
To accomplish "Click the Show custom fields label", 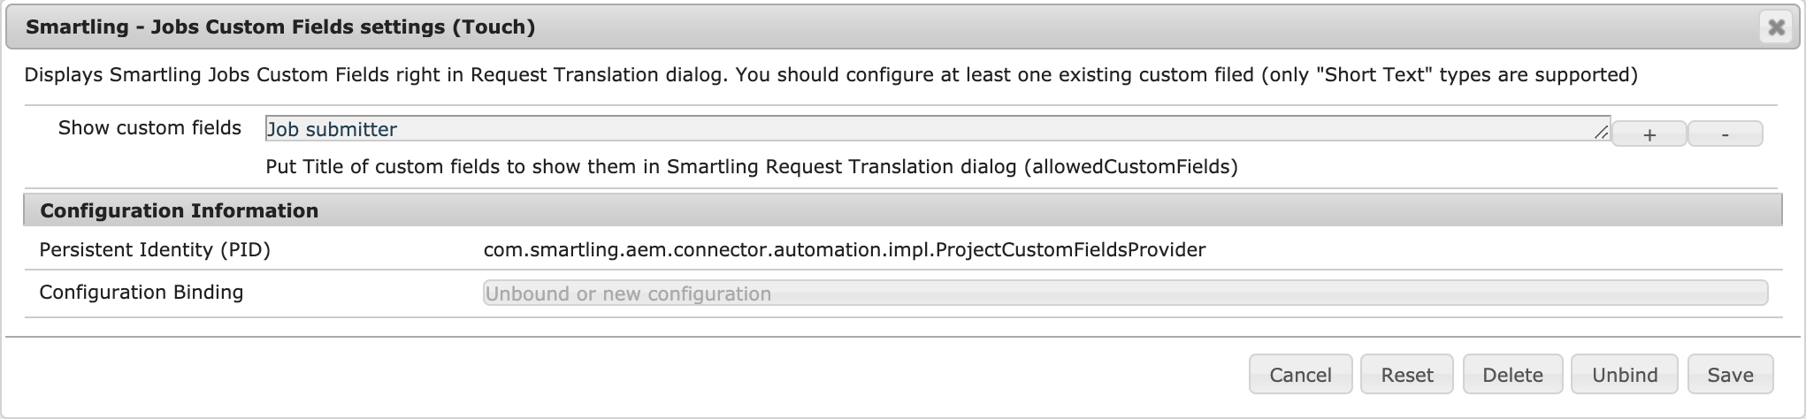I will point(149,128).
